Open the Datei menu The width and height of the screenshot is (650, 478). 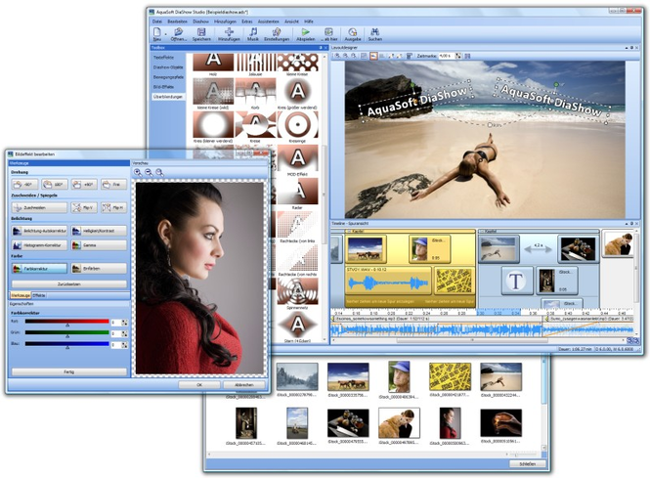[157, 22]
